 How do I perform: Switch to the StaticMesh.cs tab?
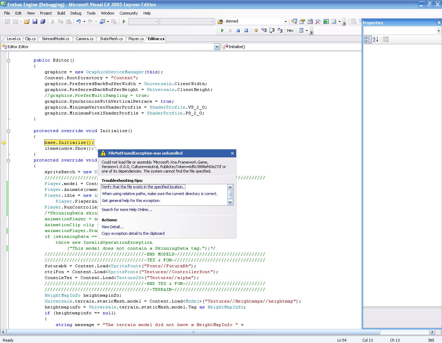click(x=111, y=39)
